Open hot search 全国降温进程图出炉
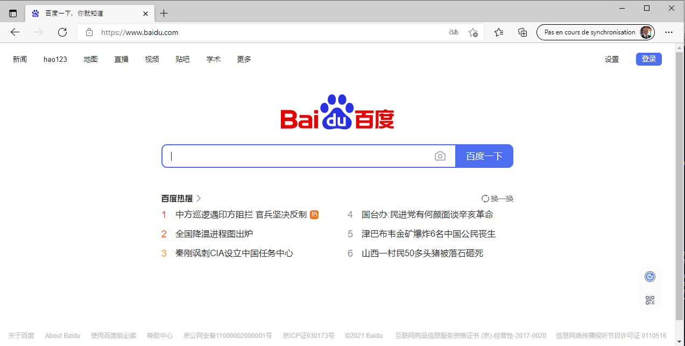This screenshot has height=346, width=685. [x=214, y=234]
